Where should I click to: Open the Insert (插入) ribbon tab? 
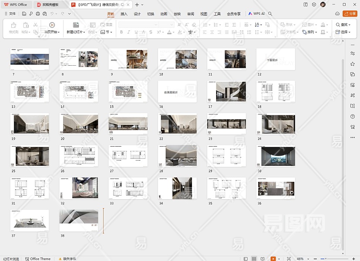[124, 14]
